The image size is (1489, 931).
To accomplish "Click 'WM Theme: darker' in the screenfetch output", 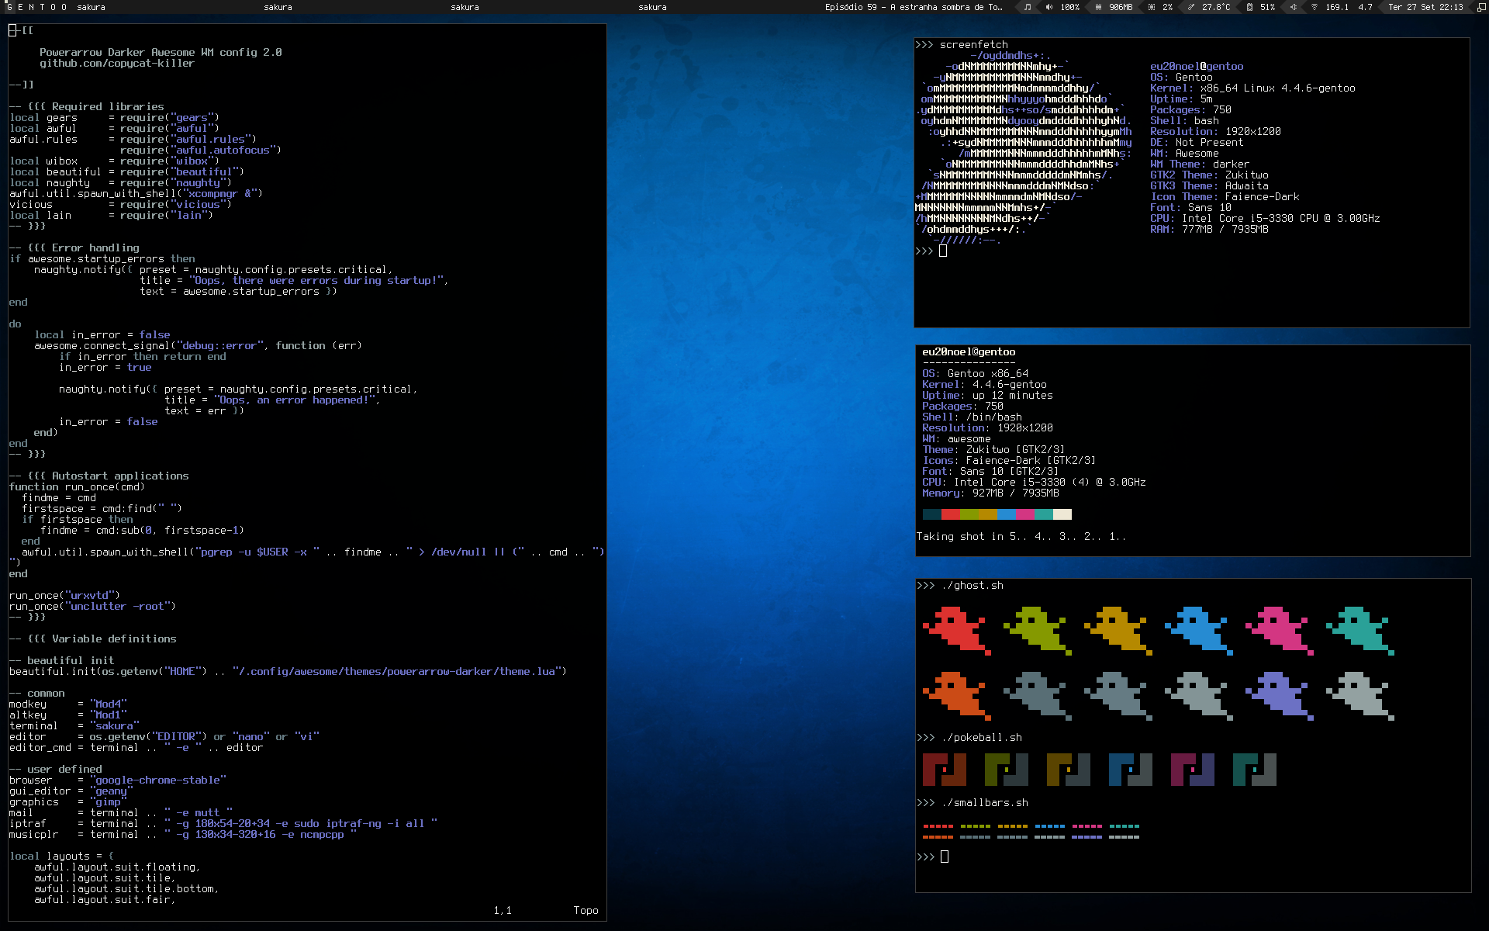I will pos(1200,164).
